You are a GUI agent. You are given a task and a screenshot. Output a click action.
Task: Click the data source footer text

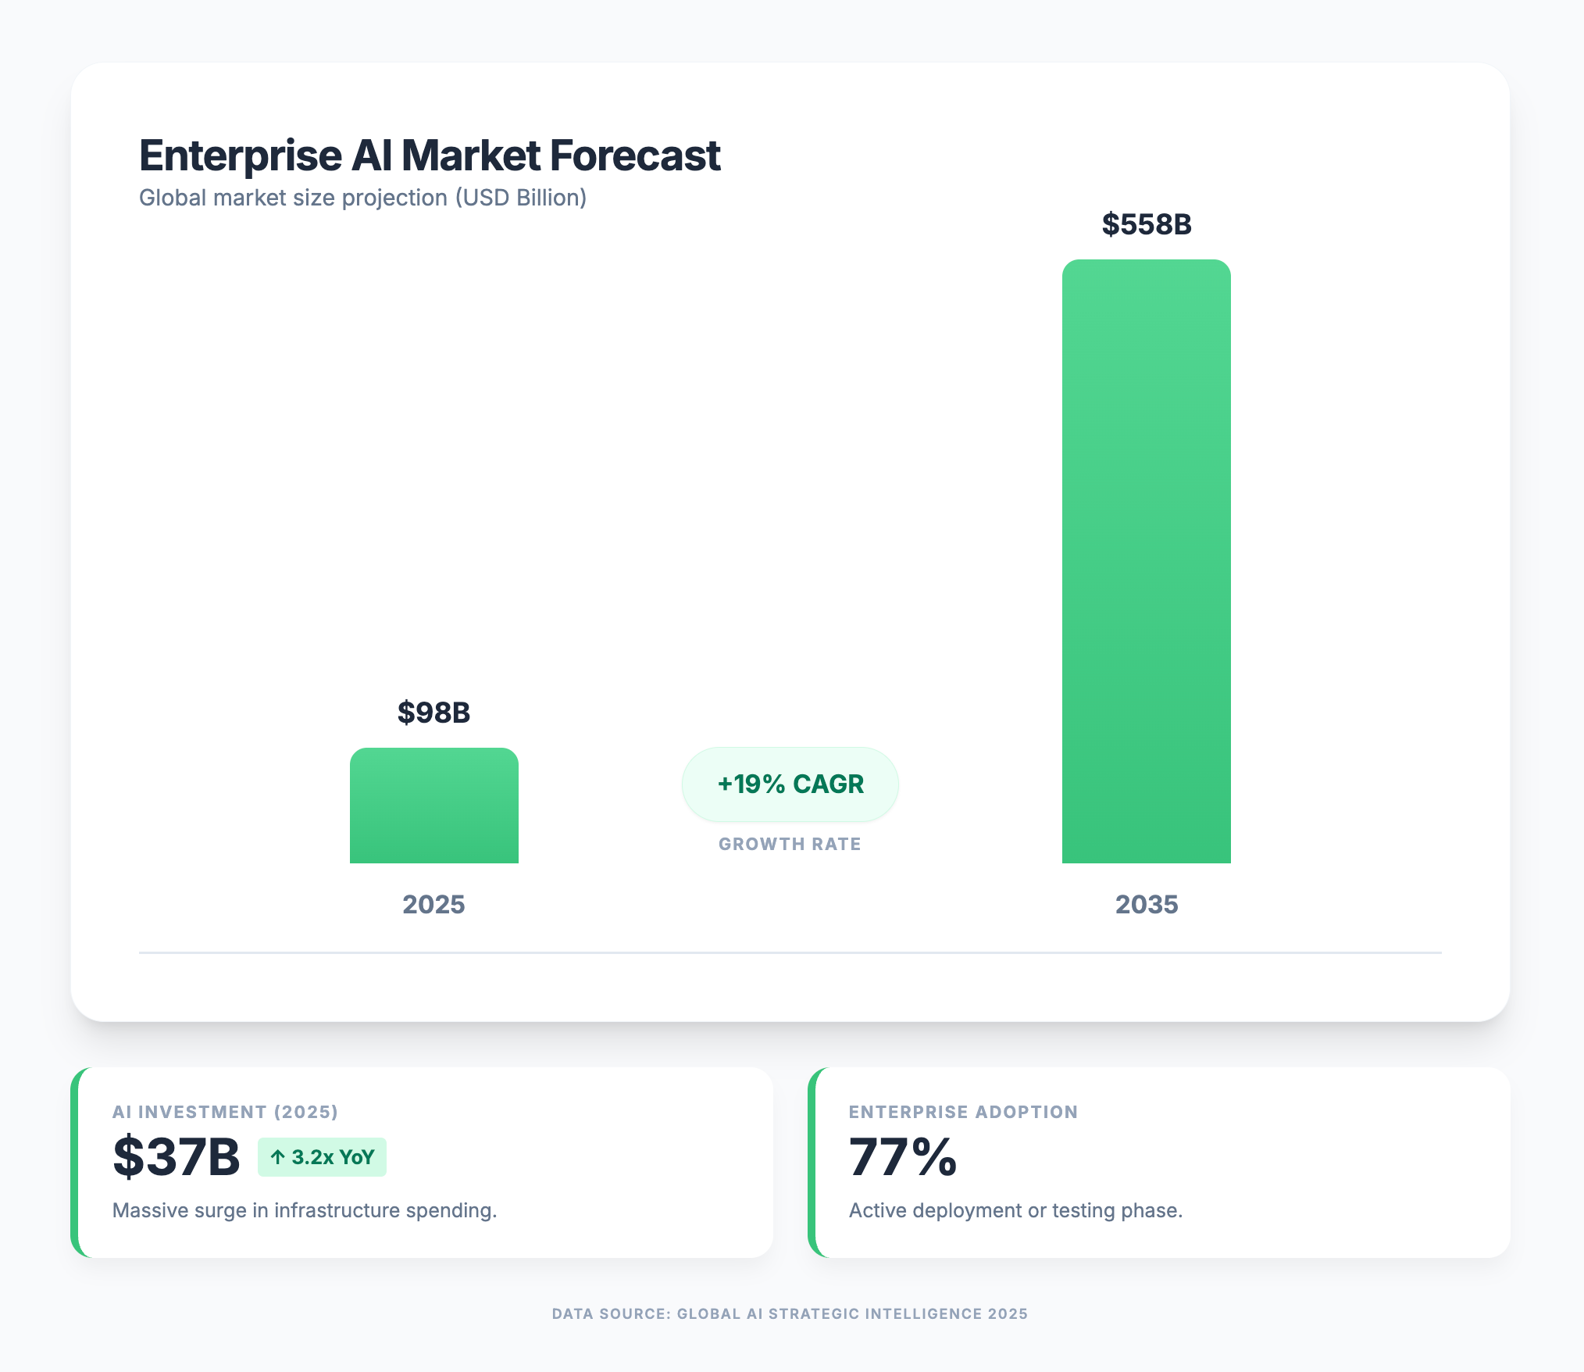(790, 1313)
